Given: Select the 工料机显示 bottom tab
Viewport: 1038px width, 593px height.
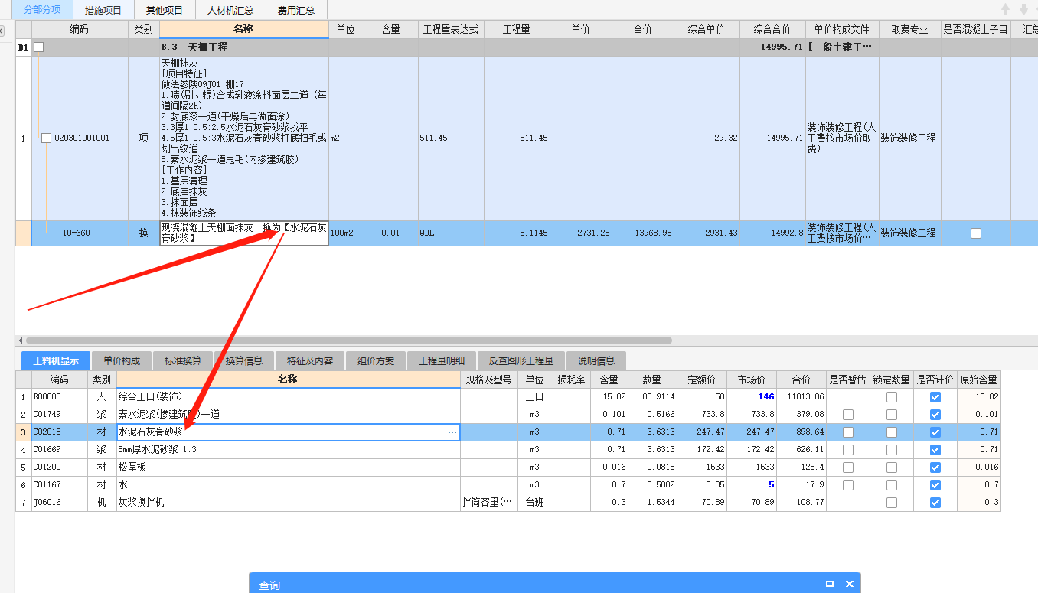Looking at the screenshot, I should [56, 360].
